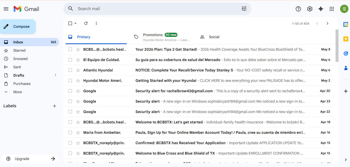
Task: Star the El Equipo de Cuidad. email
Action: (x=78, y=60)
